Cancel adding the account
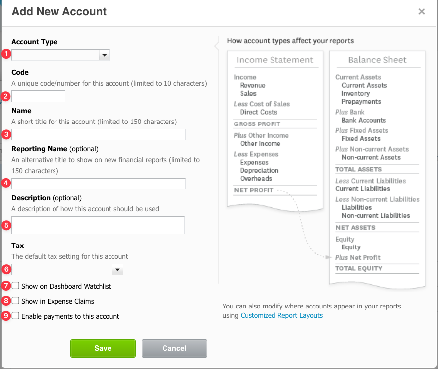Viewport: 438px width, 369px height. [174, 348]
